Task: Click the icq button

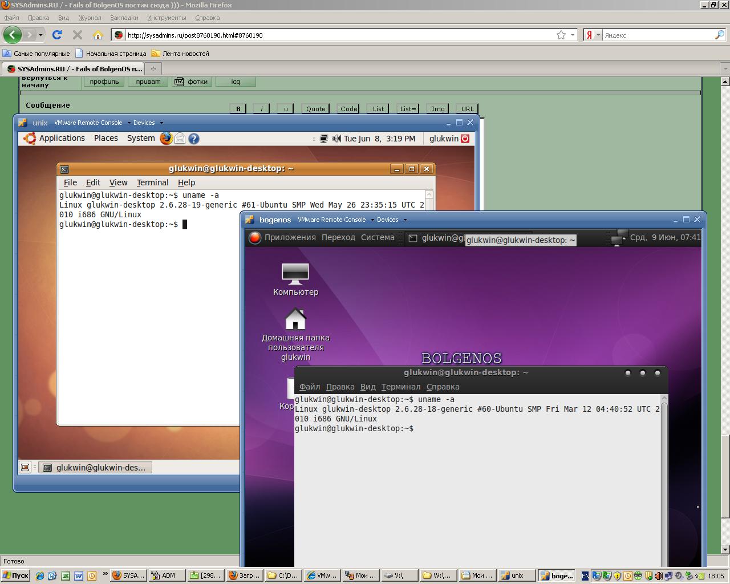Action: pos(236,82)
